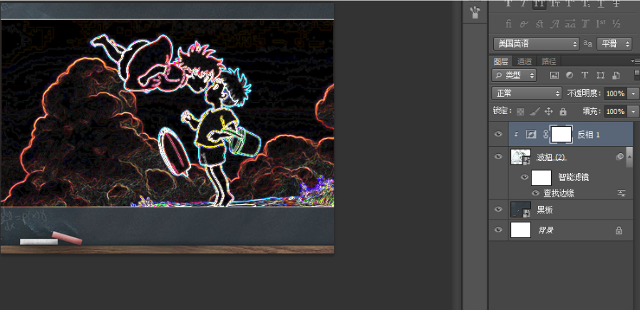
Task: Toggle Subscript text style
Action: coord(585,4)
